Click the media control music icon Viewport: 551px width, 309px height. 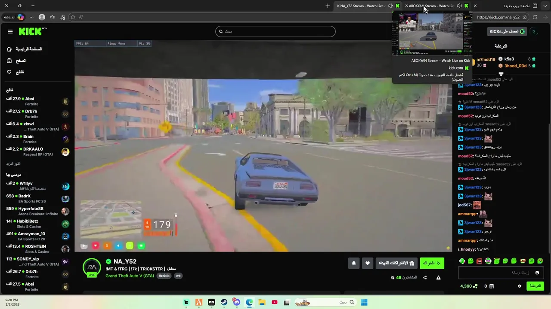point(63,17)
